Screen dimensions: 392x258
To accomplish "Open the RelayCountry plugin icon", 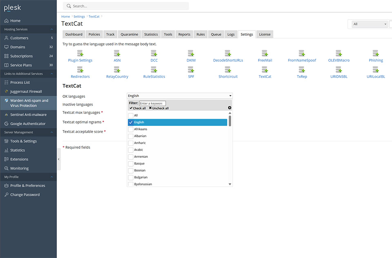I will point(117,69).
